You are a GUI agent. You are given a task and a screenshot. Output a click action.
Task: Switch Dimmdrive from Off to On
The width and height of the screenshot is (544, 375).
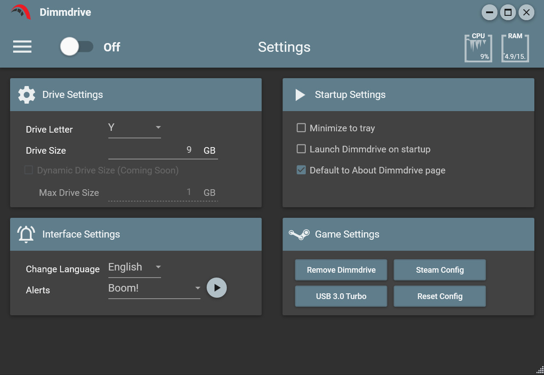pos(77,47)
